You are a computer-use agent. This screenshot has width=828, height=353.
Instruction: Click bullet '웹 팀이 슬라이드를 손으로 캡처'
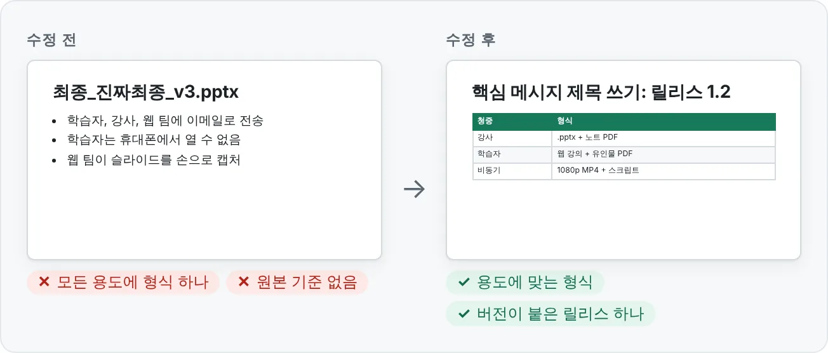pyautogui.click(x=153, y=159)
